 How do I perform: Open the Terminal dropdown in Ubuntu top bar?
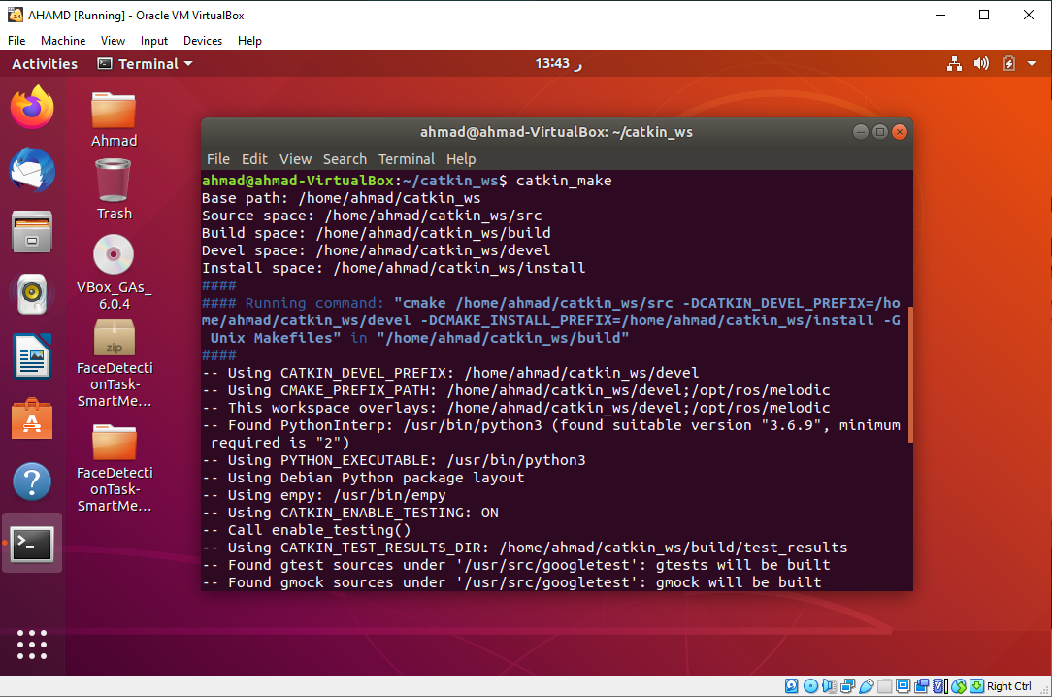(144, 63)
